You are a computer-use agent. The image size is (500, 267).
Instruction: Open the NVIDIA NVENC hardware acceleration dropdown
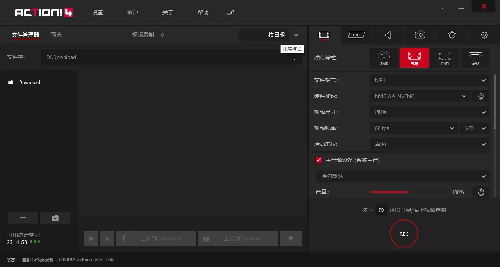click(x=420, y=96)
